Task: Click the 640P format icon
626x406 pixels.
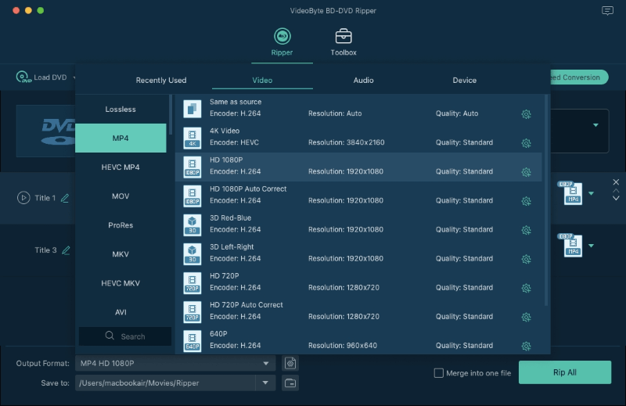Action: point(192,341)
